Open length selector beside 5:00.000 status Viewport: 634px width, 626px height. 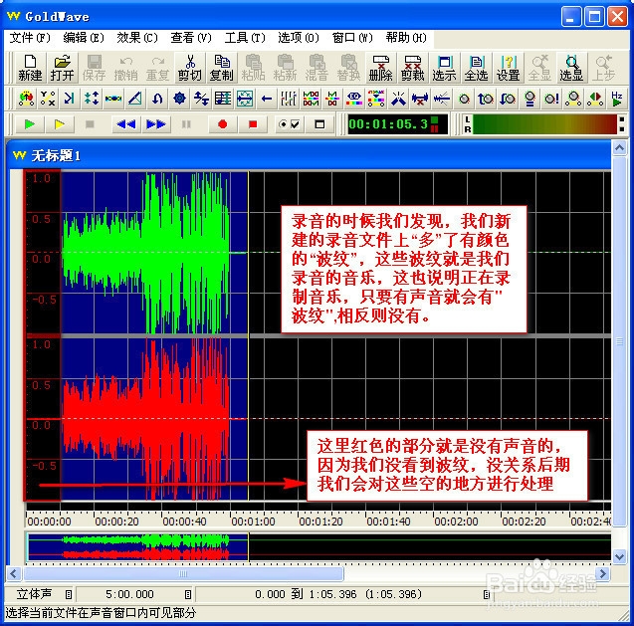[187, 594]
